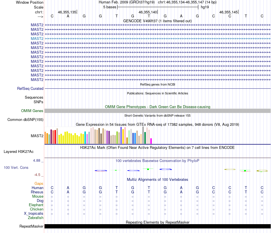Select the Elephant alignment row label
The image size is (271, 233).
pos(36,205)
